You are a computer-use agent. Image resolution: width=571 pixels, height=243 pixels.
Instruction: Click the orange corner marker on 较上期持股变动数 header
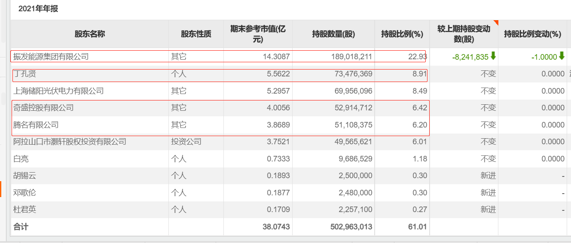(x=496, y=22)
